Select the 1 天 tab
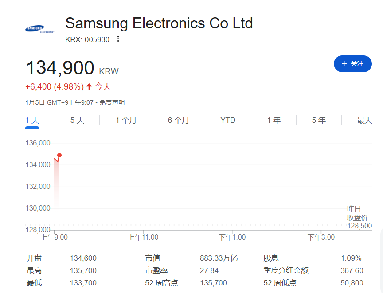The height and width of the screenshot is (293, 383). [32, 120]
